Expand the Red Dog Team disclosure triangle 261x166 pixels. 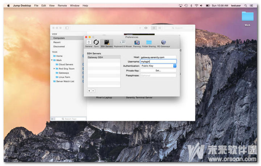point(54,68)
